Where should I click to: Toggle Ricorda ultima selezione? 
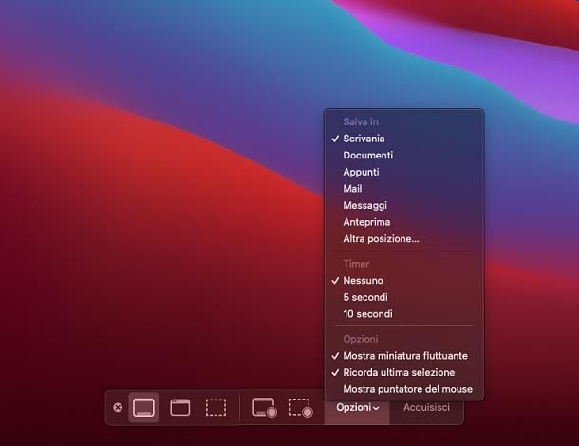point(404,373)
